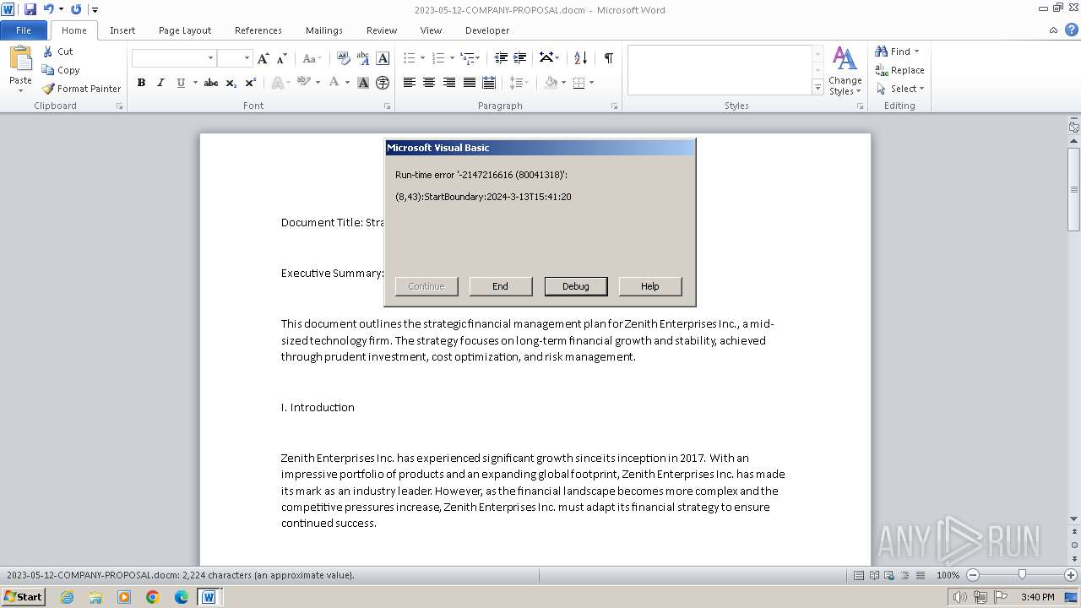Click Find in Editing group

[897, 52]
